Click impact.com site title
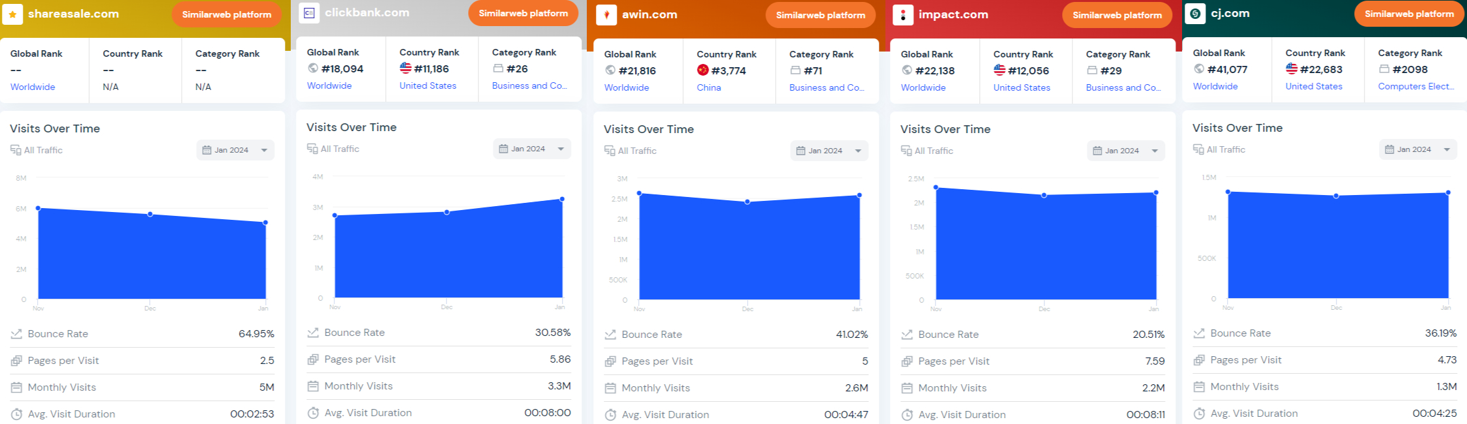1467x424 pixels. 953,14
